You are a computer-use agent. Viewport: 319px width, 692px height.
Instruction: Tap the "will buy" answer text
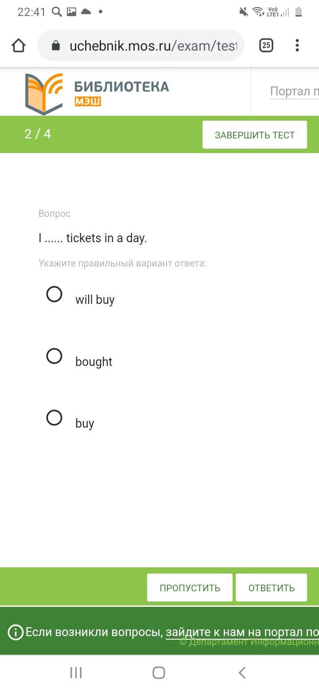95,300
